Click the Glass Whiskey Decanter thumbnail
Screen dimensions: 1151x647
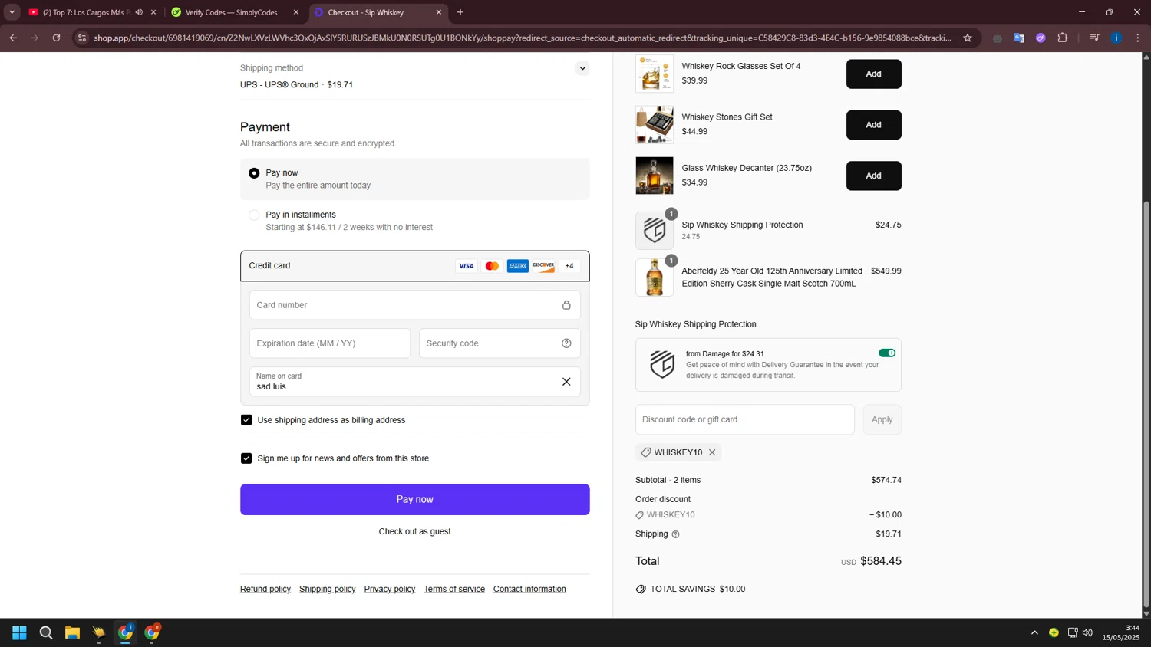click(x=655, y=176)
